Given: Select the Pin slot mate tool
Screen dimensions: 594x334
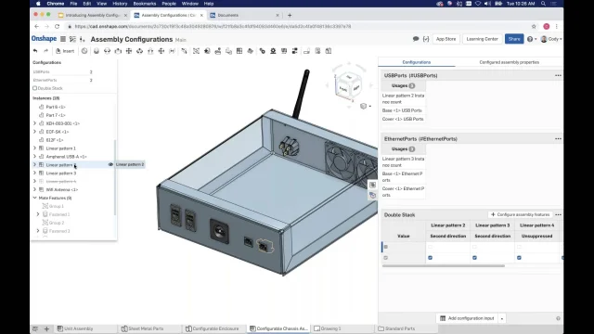Looking at the screenshot, I should tap(150, 51).
